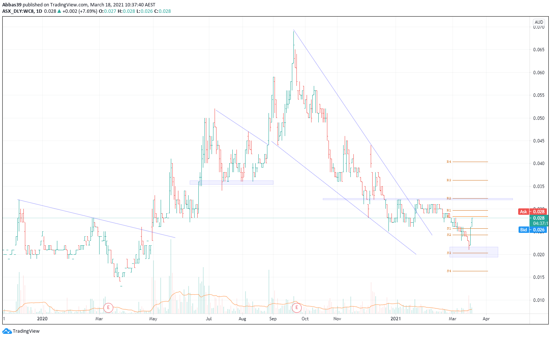The image size is (551, 338).
Task: Click the Apr label on time axis
Action: [x=487, y=319]
